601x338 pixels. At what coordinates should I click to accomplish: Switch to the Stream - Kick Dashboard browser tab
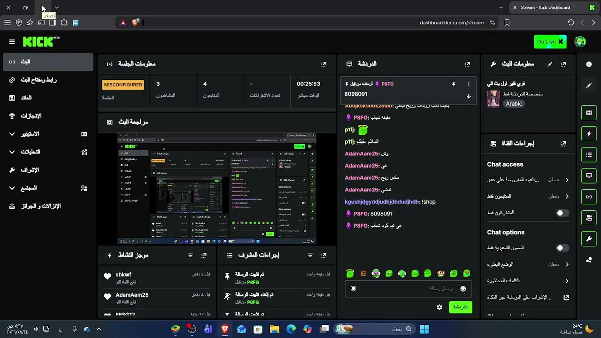click(553, 8)
